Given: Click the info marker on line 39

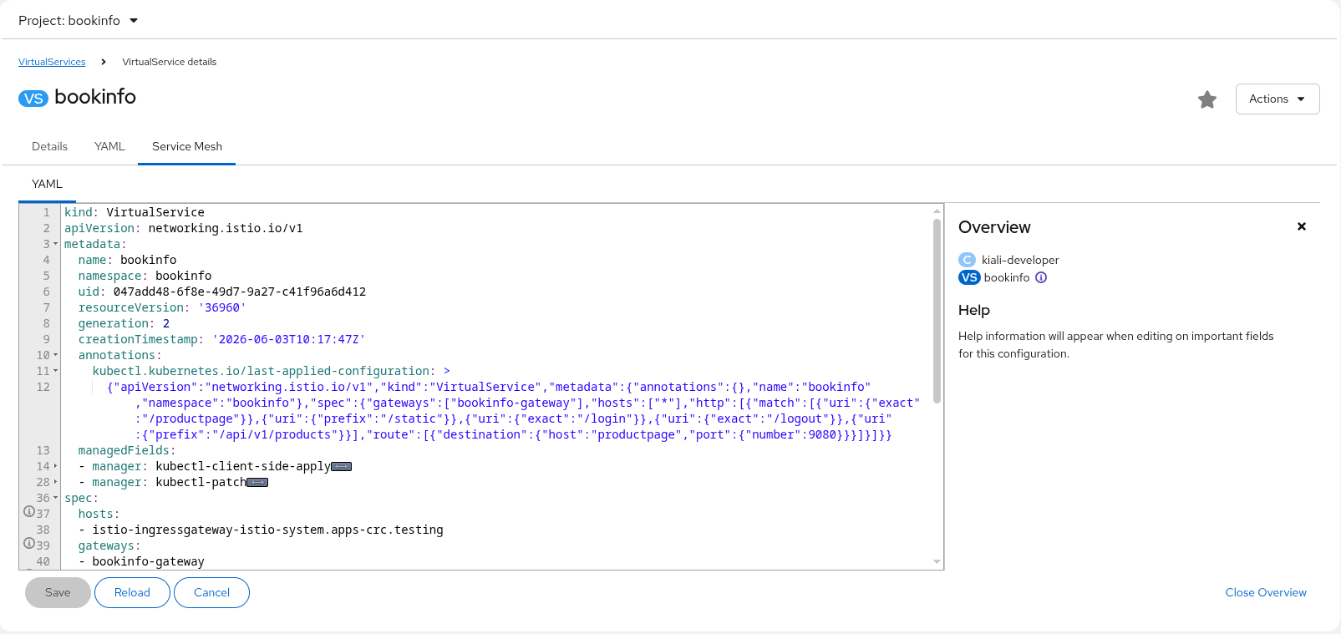Looking at the screenshot, I should (x=29, y=543).
